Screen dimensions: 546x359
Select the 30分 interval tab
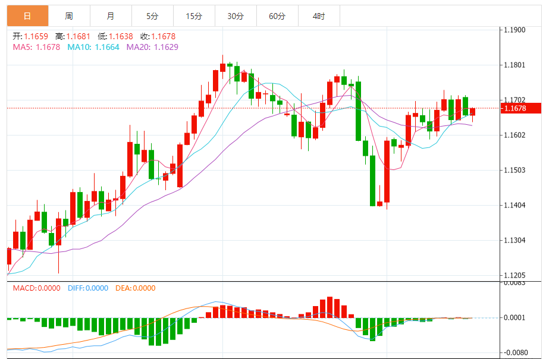coord(236,16)
